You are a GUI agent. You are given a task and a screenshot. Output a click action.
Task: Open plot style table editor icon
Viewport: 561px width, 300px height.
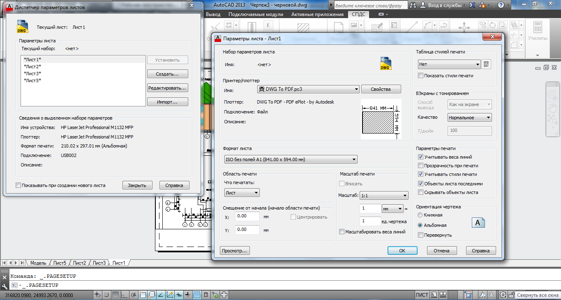pos(487,64)
